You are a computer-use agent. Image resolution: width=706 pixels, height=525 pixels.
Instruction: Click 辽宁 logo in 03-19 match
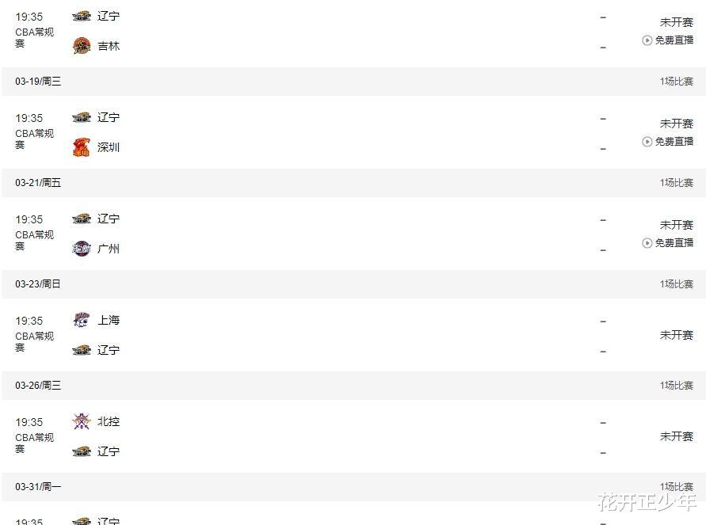pyautogui.click(x=82, y=117)
